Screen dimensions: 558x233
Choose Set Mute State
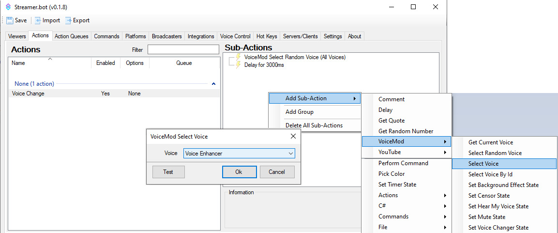click(504, 217)
